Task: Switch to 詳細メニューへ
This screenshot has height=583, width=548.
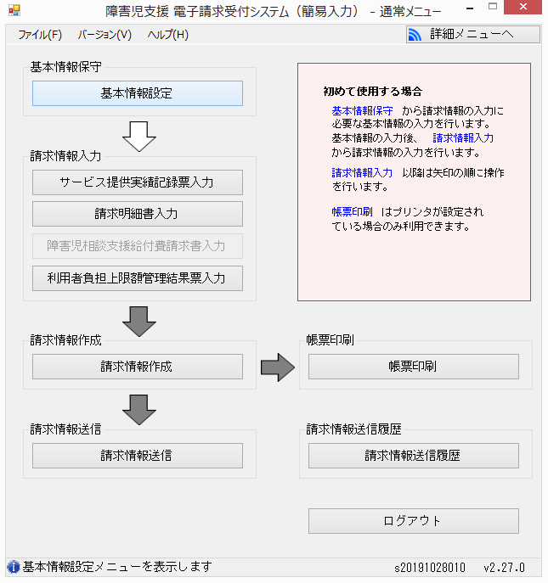Action: [472, 35]
